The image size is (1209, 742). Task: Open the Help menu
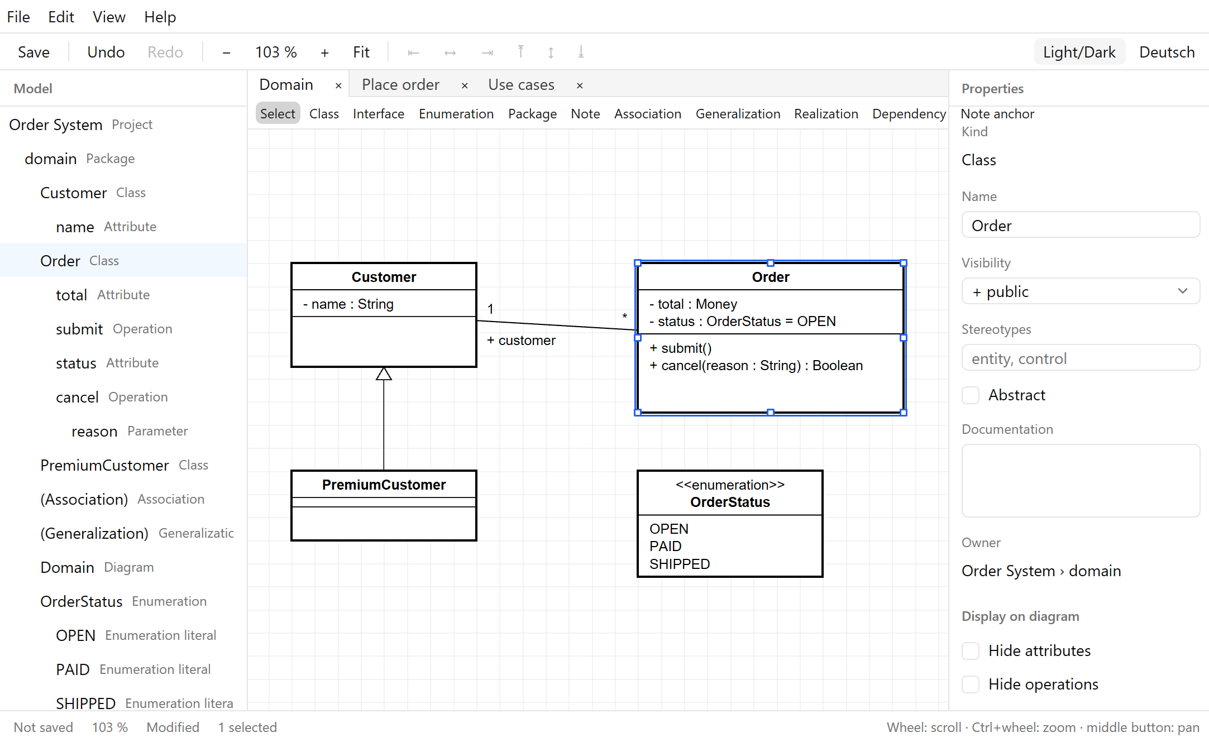click(160, 17)
